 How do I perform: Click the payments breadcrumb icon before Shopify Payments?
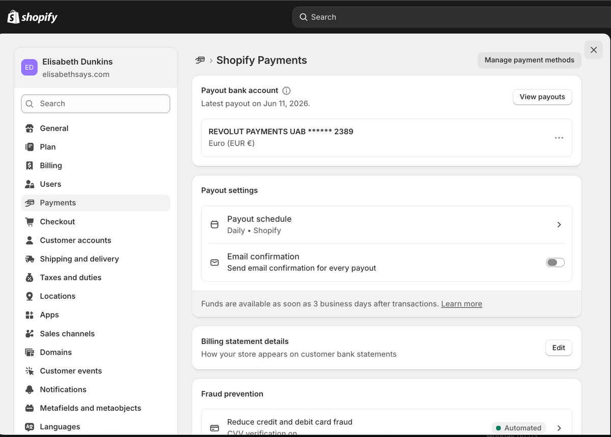pos(200,60)
